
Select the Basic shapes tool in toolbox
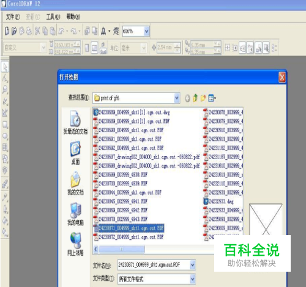point(5,158)
